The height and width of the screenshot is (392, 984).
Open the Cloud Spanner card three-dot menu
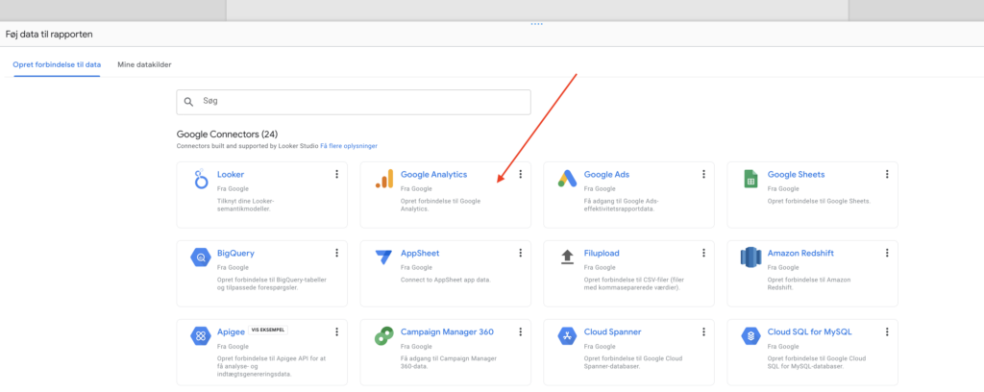coord(703,331)
